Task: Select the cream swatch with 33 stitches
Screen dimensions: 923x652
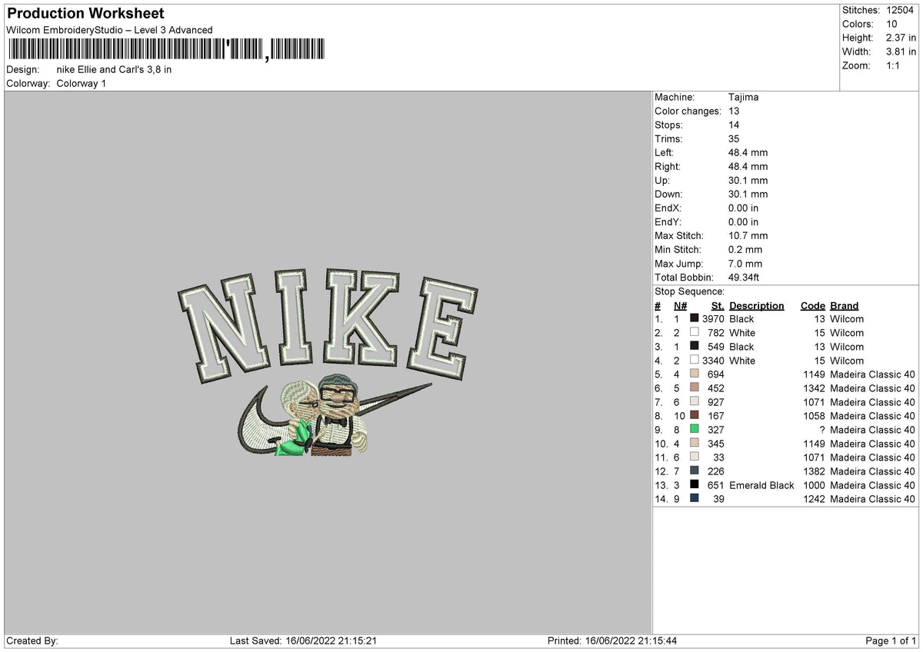Action: tap(695, 457)
